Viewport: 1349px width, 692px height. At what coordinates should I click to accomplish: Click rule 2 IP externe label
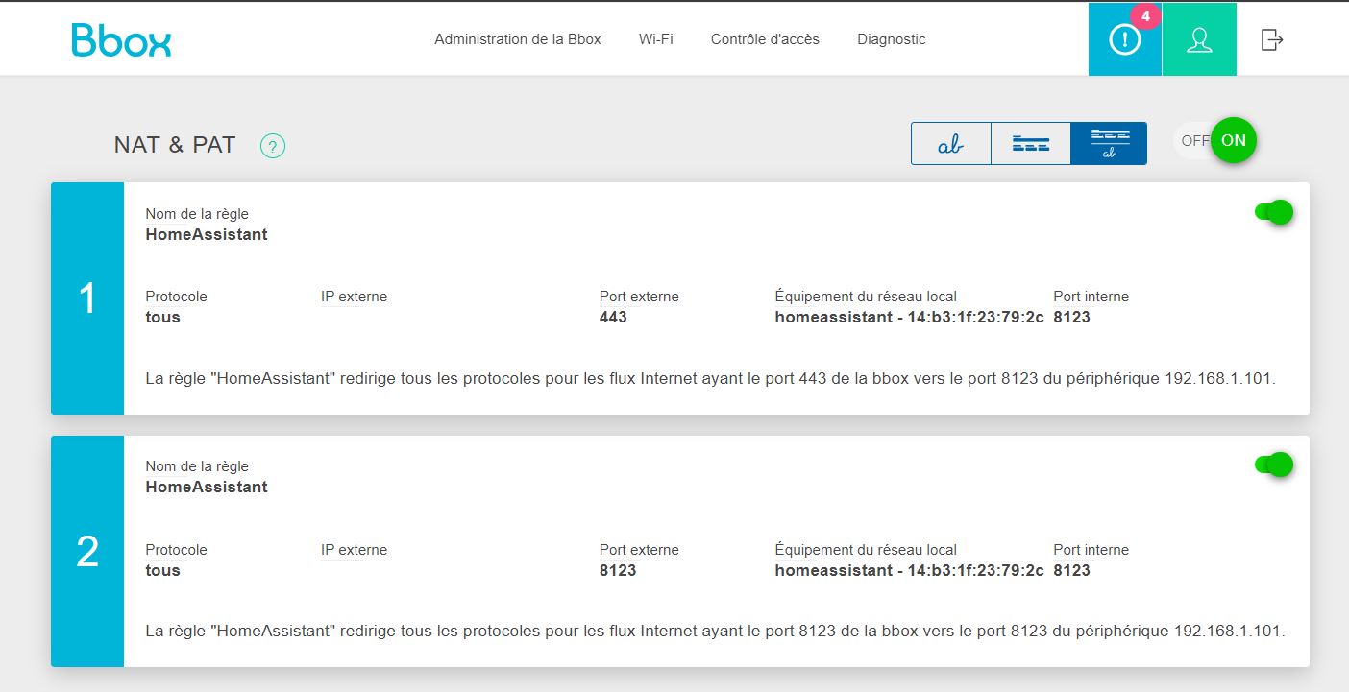(354, 550)
